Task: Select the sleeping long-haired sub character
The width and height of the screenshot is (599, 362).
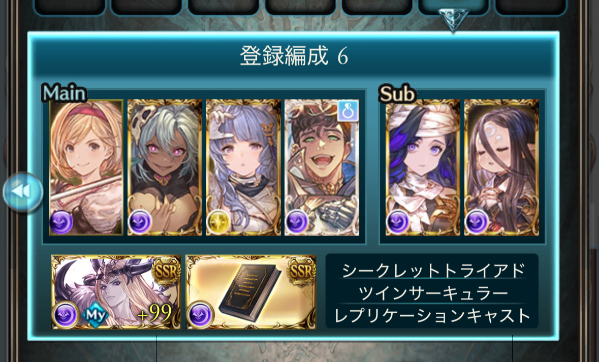Action: click(x=501, y=167)
